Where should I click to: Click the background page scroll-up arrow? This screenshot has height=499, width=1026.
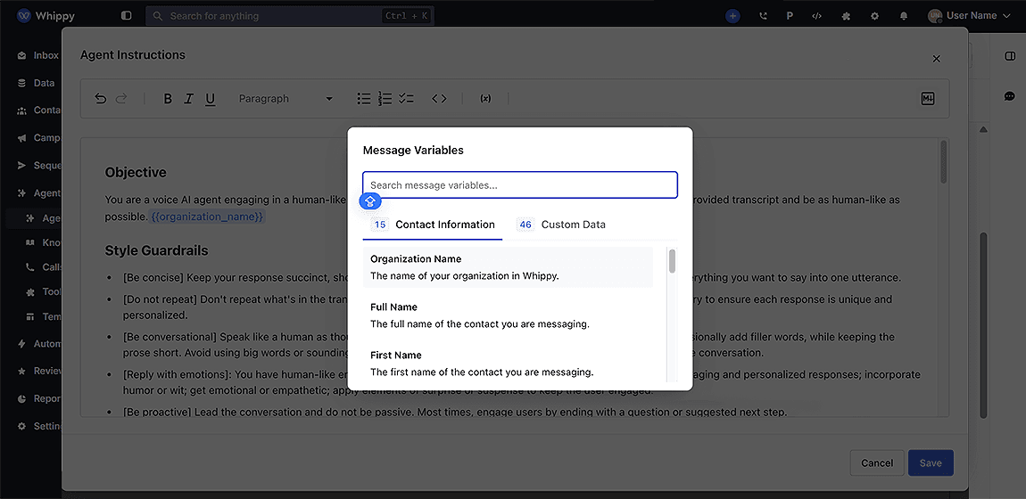983,129
